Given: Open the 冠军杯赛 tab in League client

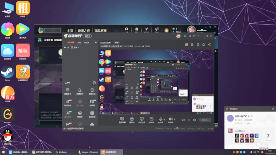Looking at the screenshot, I should click(100, 31).
